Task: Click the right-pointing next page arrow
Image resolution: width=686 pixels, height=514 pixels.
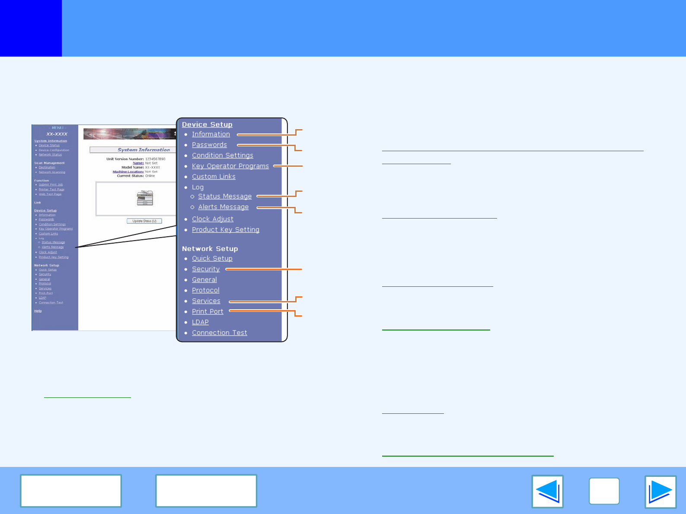Action: coord(660,492)
